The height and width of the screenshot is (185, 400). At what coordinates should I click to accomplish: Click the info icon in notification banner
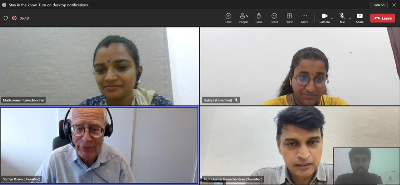click(x=4, y=5)
